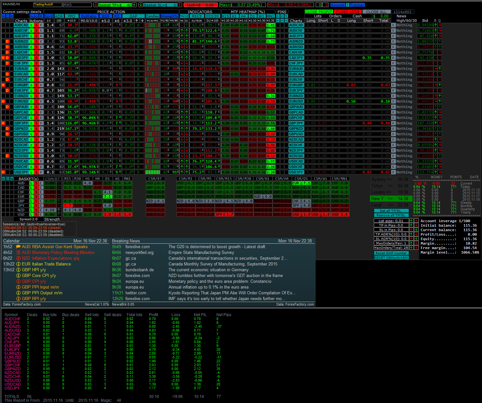Screen dimensions: 482x403
Task: Click Reset GAP counter button
Action: (391, 253)
